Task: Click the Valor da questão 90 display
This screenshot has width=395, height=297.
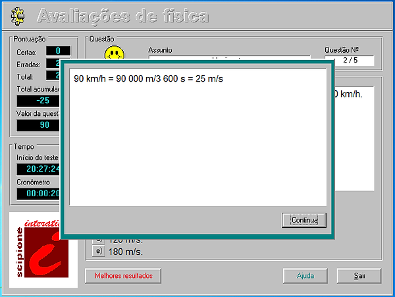Action: coord(38,125)
